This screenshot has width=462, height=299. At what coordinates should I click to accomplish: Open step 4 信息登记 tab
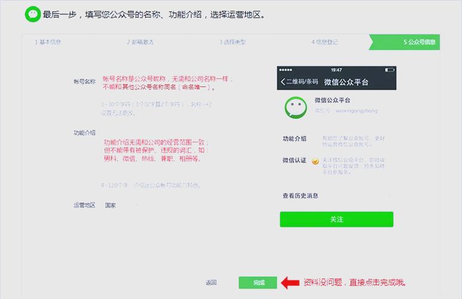(325, 42)
